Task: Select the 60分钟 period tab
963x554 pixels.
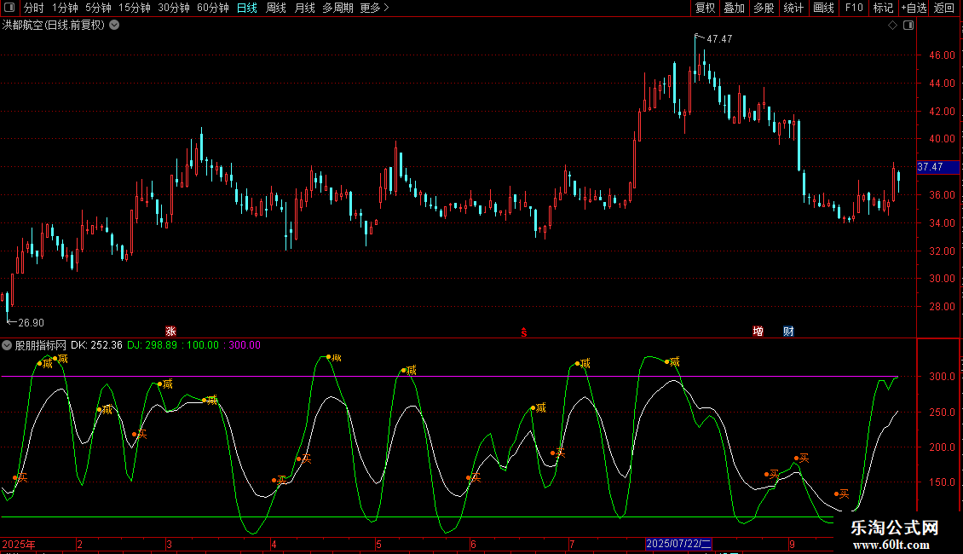Action: point(212,8)
